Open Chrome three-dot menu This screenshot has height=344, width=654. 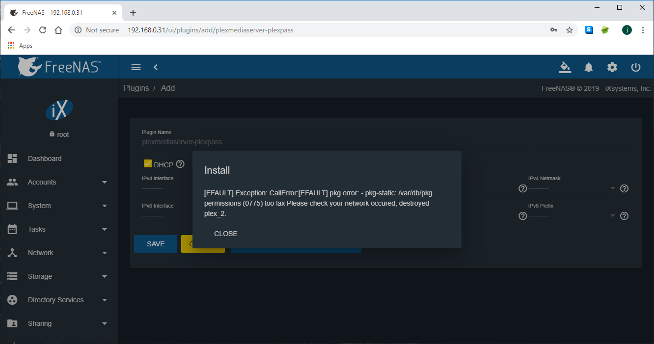coord(643,30)
